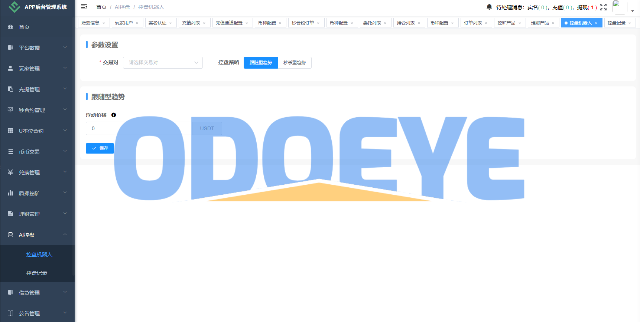Close the 玩家用户 tab
This screenshot has width=640, height=322.
(x=137, y=23)
